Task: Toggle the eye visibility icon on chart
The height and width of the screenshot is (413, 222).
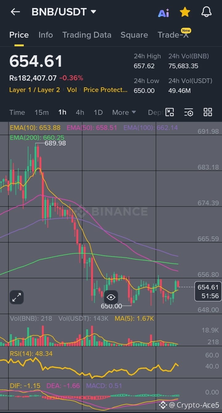Action: pos(111,297)
